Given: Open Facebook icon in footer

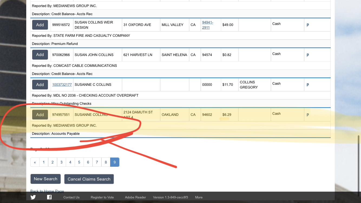Looking at the screenshot, I should click(x=49, y=197).
